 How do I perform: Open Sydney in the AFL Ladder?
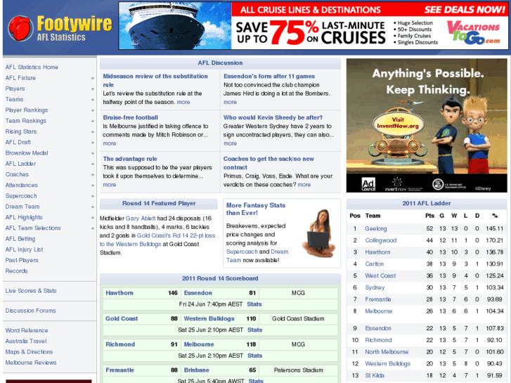(375, 287)
